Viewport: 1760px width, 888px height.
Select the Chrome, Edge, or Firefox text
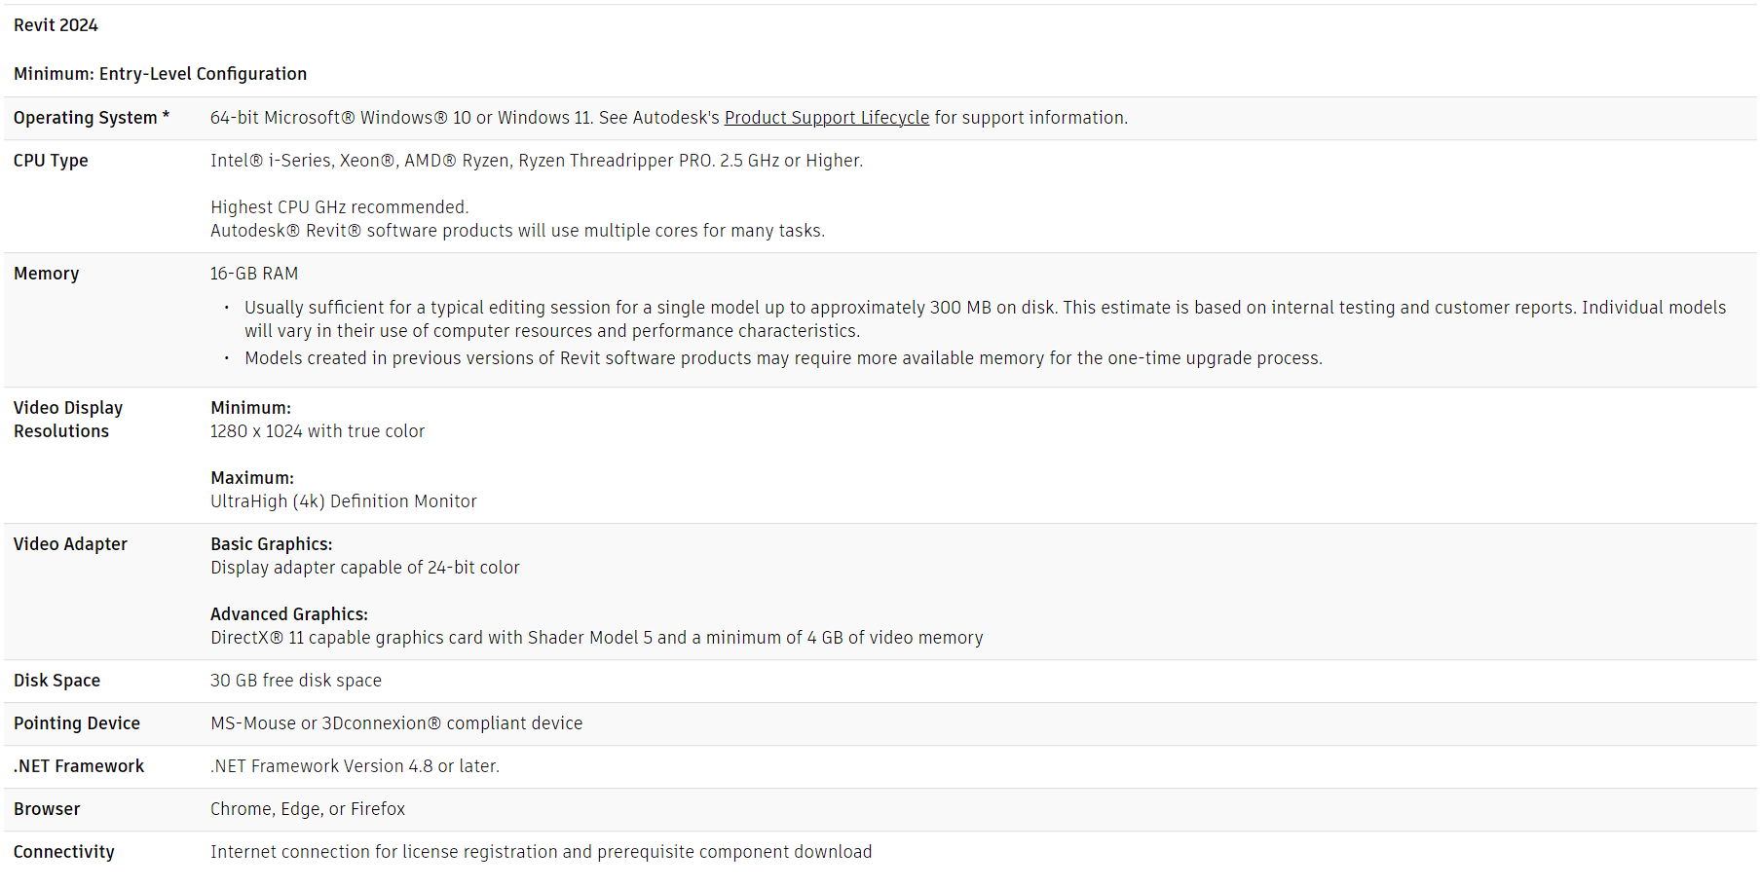pos(308,809)
